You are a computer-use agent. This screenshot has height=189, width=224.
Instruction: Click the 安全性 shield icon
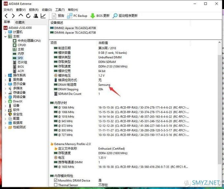pos(10,114)
